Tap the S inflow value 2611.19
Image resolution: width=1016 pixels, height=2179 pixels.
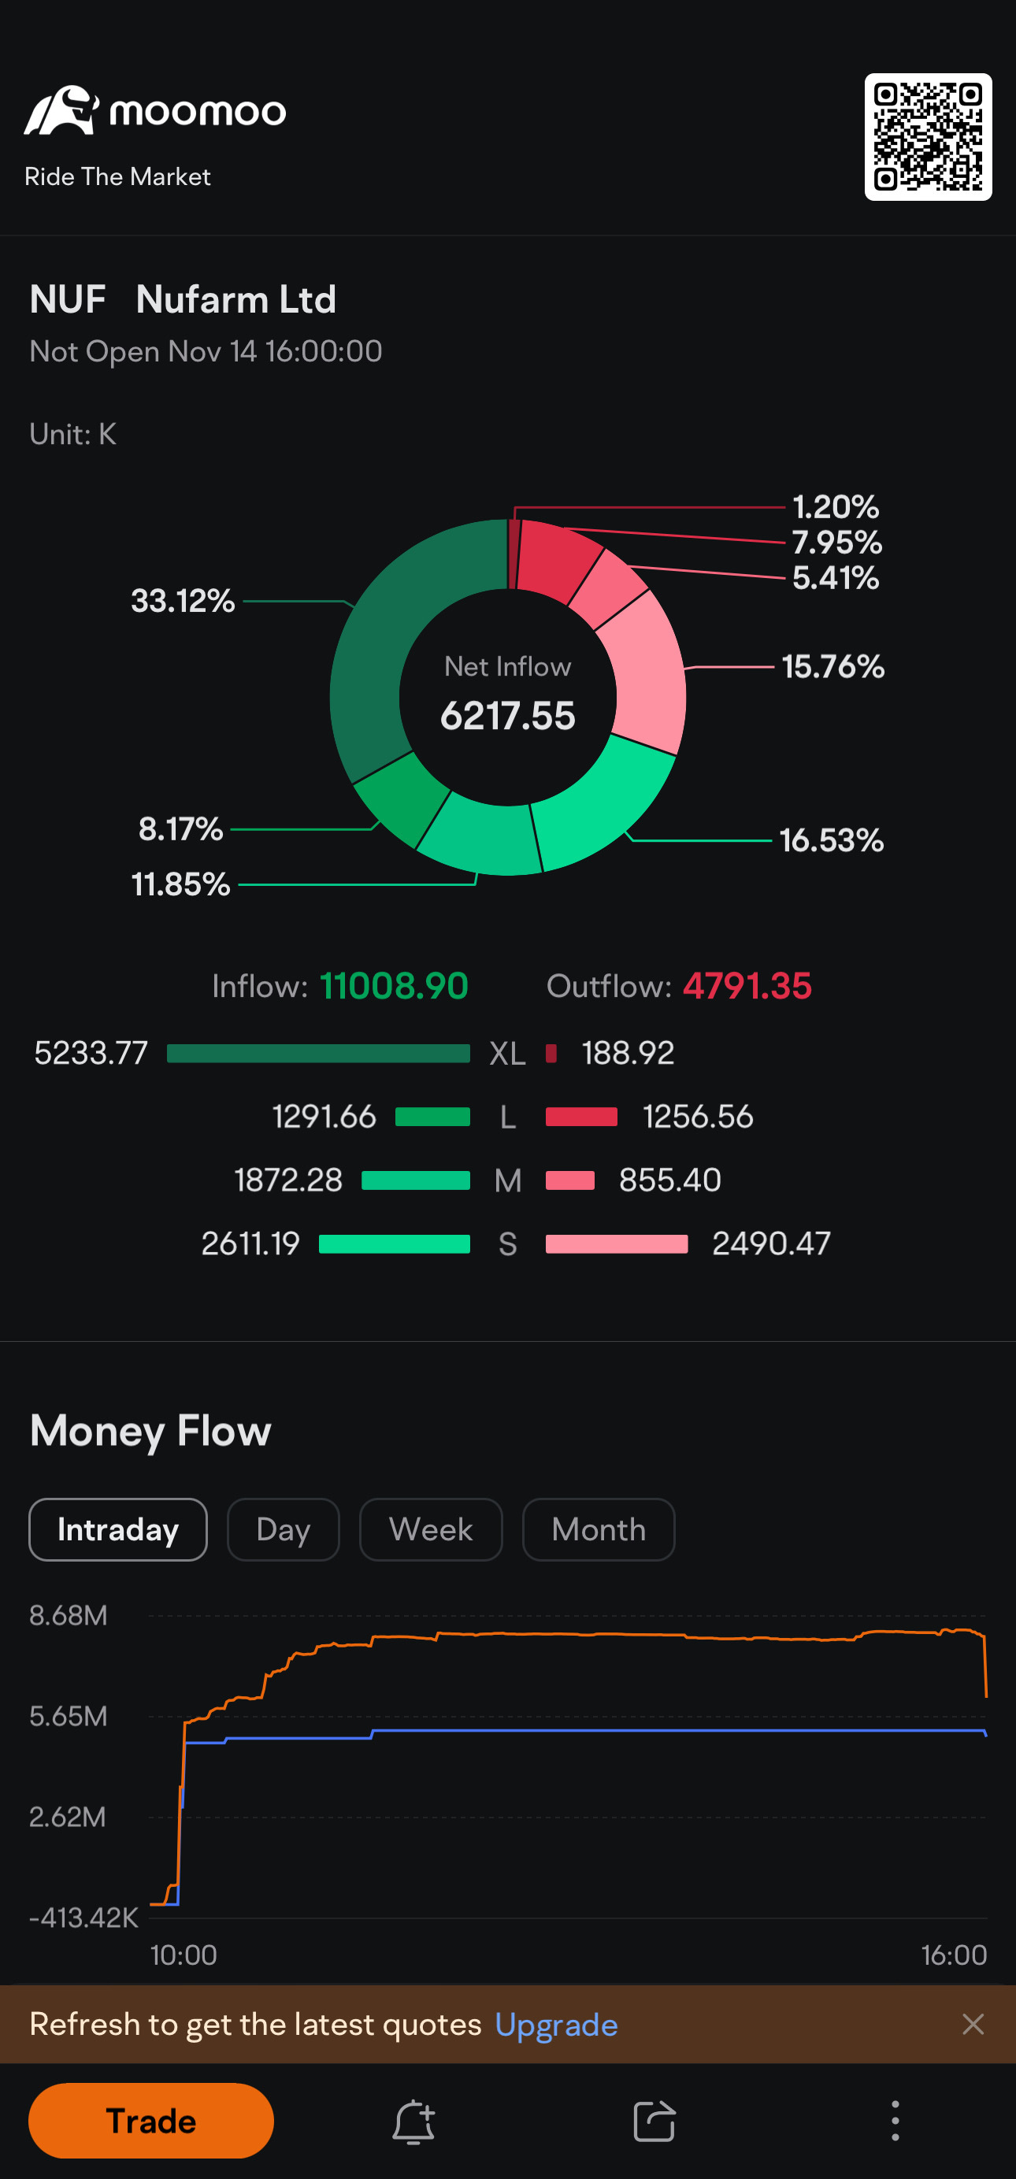tap(250, 1243)
